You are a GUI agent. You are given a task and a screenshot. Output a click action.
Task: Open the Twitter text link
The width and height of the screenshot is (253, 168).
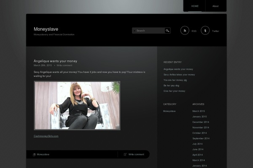click(215, 31)
